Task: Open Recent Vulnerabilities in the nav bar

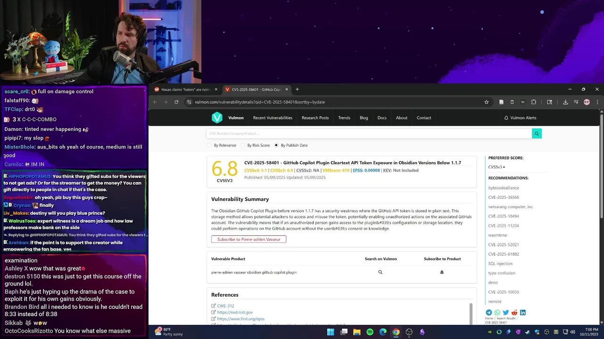Action: click(273, 118)
